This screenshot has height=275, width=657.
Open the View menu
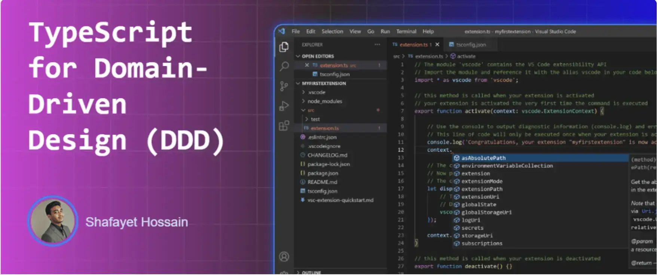[x=355, y=31]
